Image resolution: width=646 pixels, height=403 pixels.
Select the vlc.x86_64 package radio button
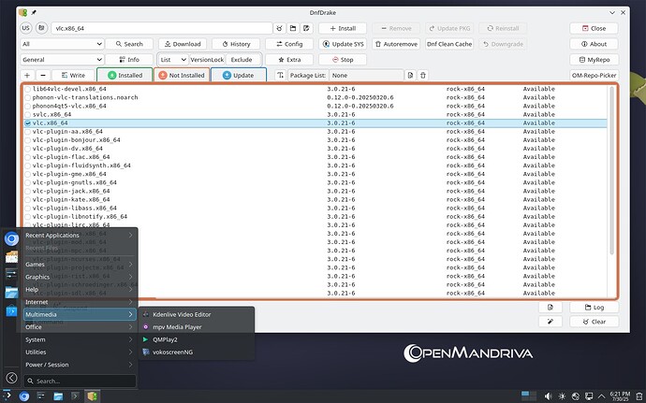point(27,123)
